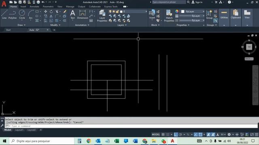
Task: Activate the Copy tool in Modify panel
Action: click(46, 16)
